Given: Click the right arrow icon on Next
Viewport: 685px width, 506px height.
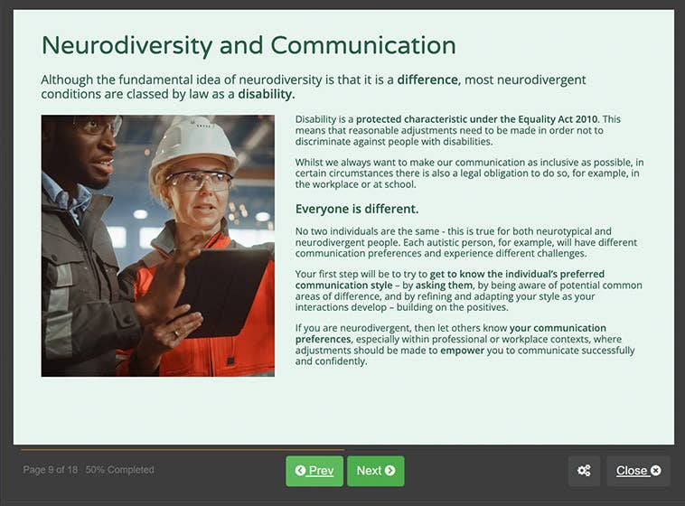Looking at the screenshot, I should 389,471.
